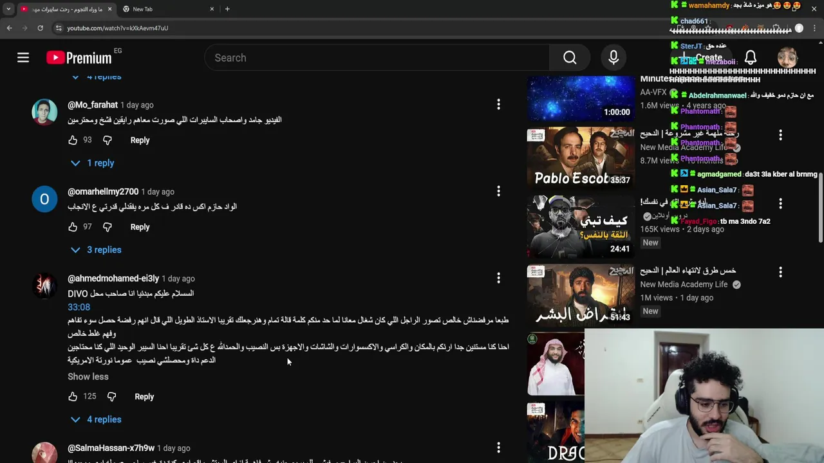The image size is (824, 463).
Task: Open options menu for @ahmedmohamed-ei3ly comment
Action: pos(498,278)
